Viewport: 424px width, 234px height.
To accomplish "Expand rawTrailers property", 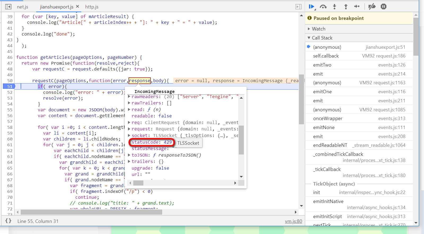I will [129, 103].
